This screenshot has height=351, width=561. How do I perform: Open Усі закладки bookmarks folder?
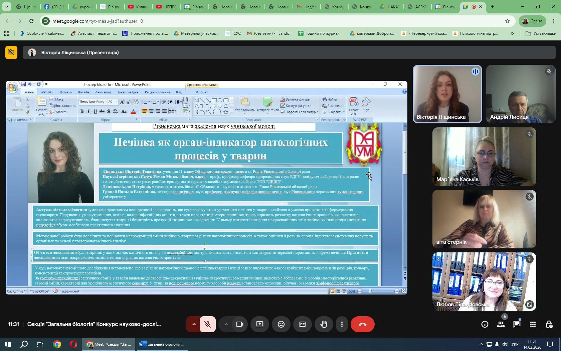[541, 33]
